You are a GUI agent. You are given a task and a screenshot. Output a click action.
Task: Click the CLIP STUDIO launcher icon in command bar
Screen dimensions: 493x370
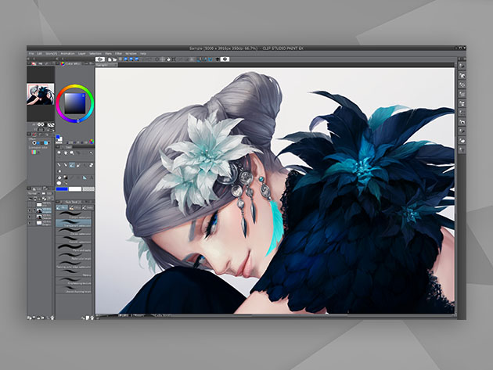point(100,59)
